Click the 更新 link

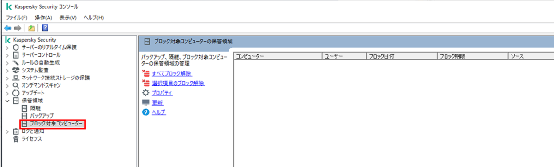(157, 103)
